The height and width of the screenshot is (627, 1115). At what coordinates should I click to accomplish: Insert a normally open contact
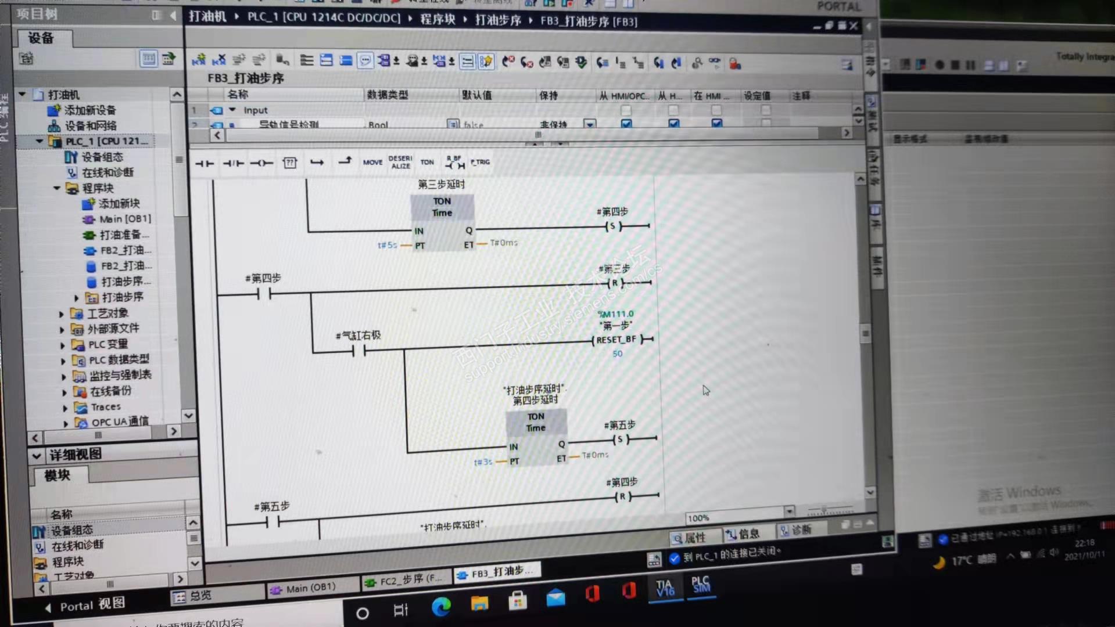204,164
